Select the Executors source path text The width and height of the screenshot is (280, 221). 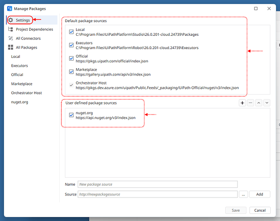pyautogui.click(x=137, y=48)
